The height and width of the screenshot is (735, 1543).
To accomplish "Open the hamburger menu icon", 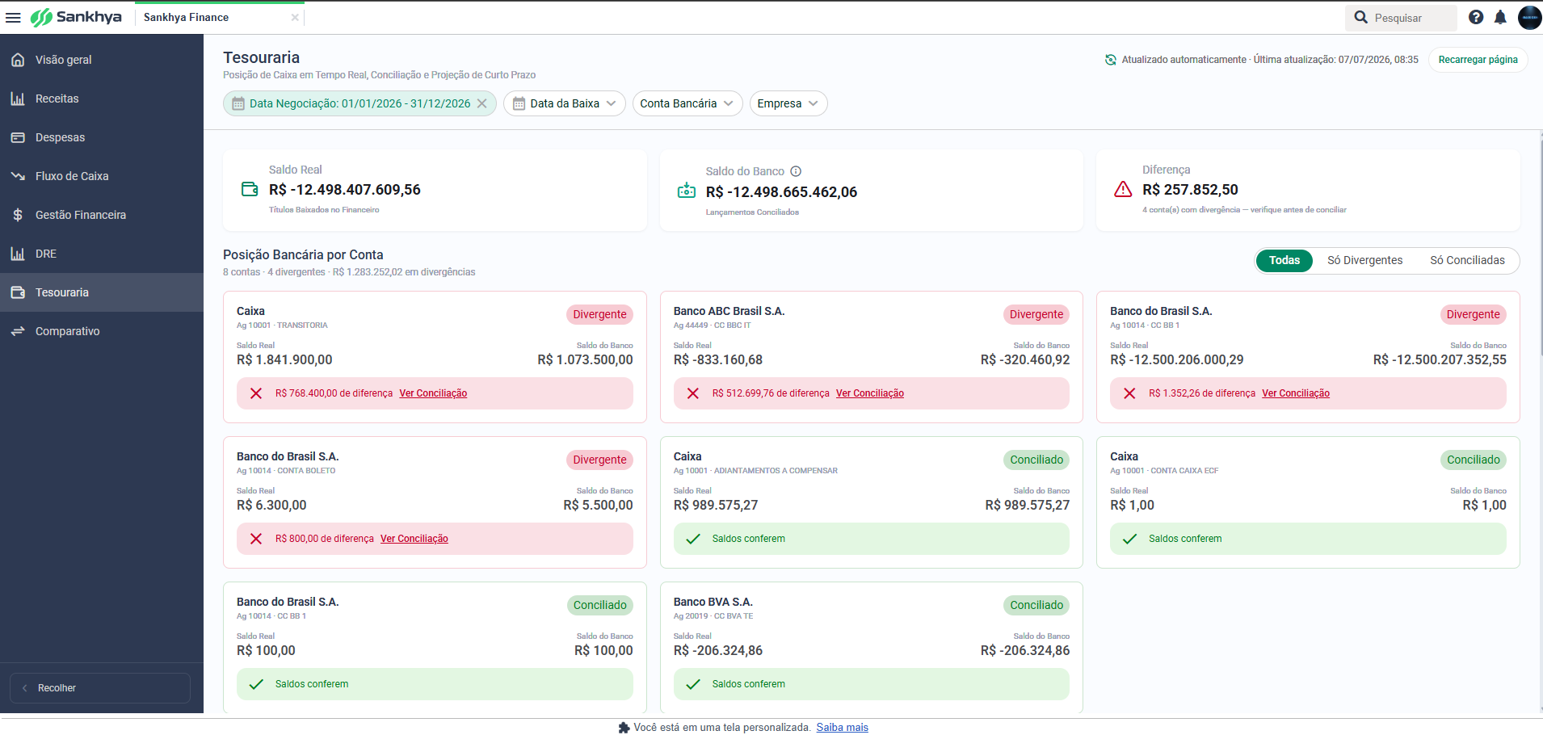I will (13, 17).
